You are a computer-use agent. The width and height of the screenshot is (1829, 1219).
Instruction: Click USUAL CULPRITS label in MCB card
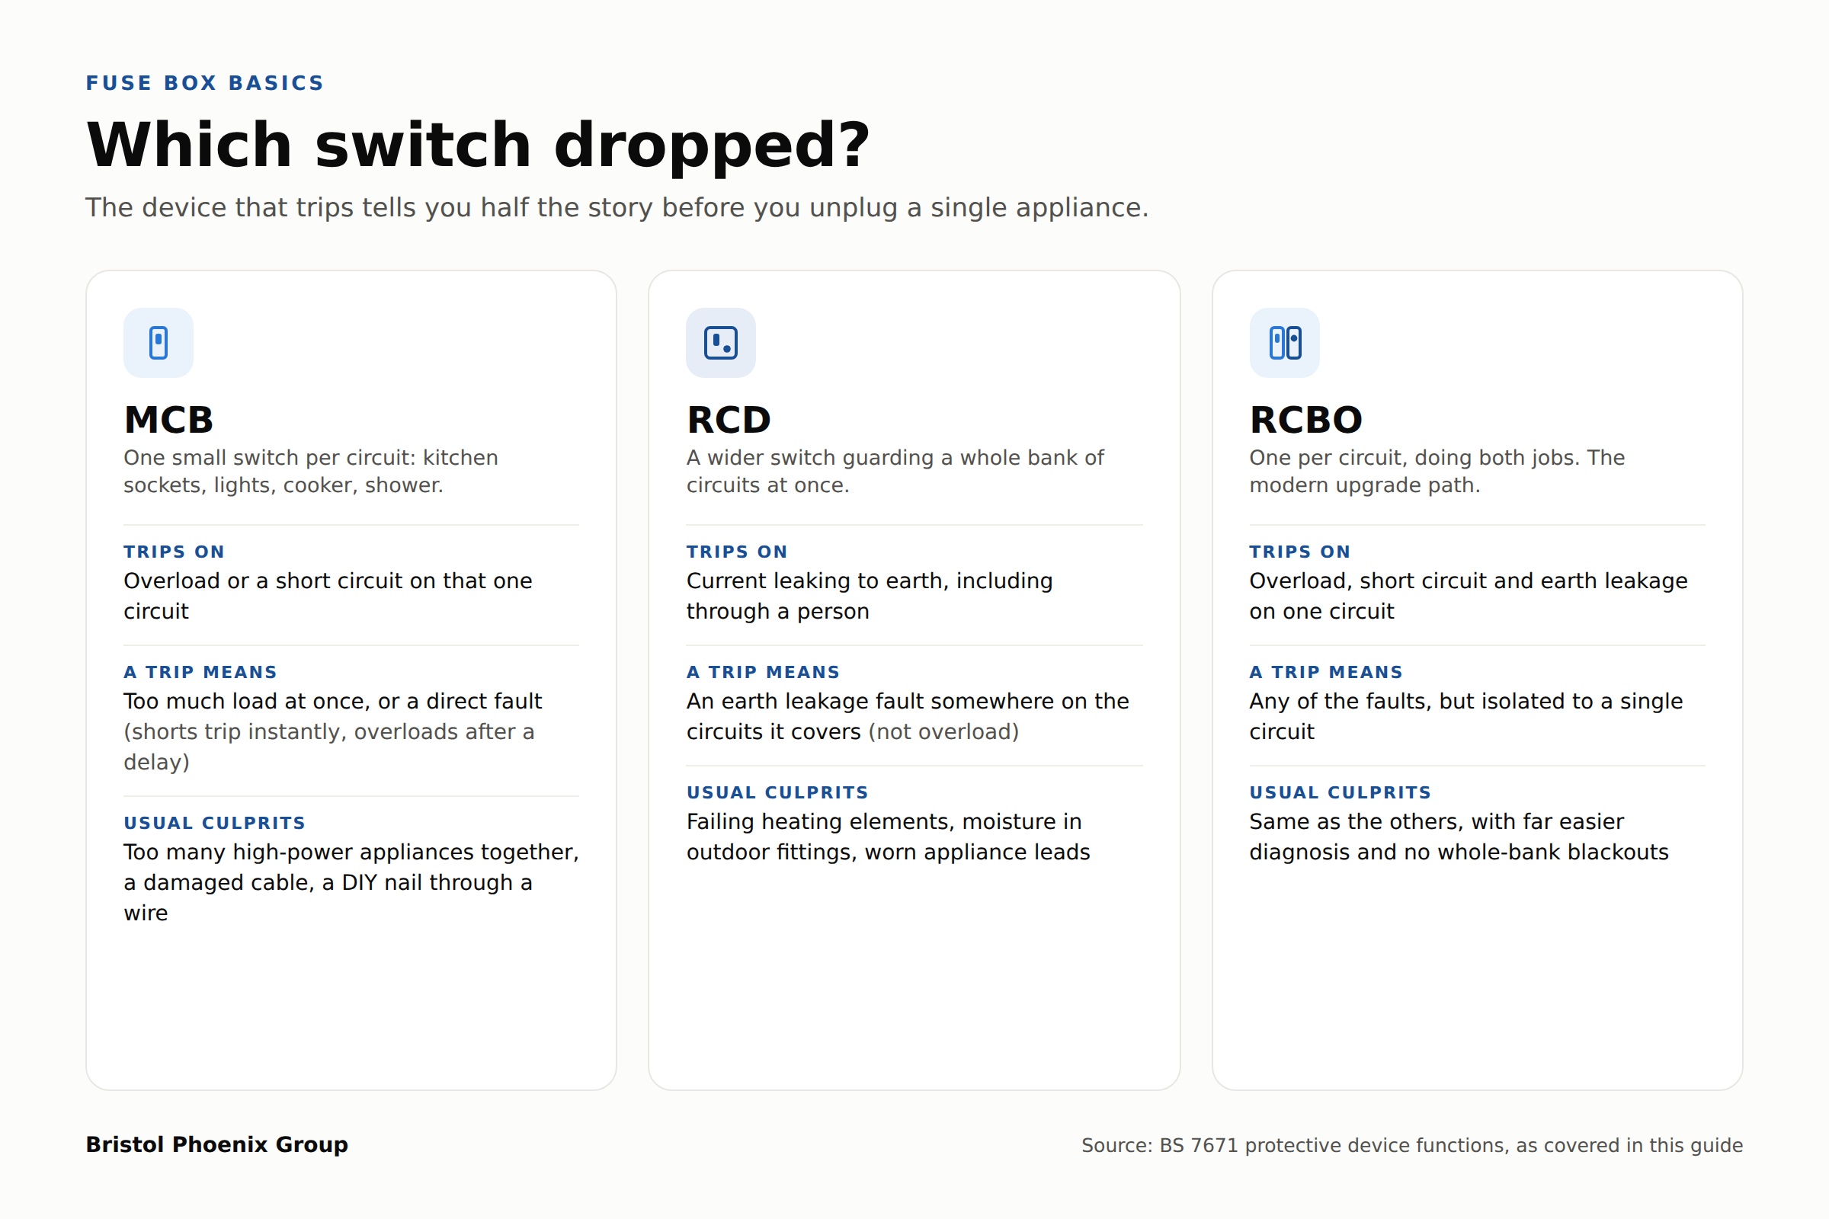click(x=215, y=824)
